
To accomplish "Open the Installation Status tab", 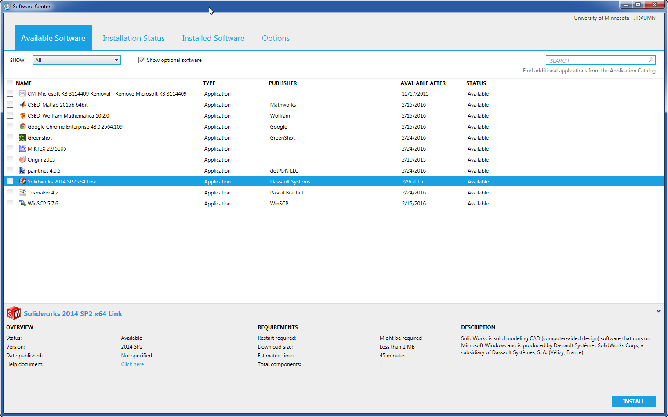I will click(134, 38).
